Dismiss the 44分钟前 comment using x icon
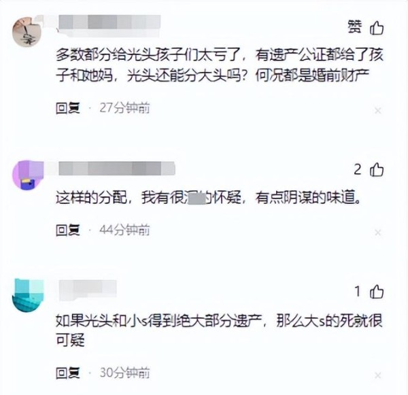The image size is (408, 395). coord(378,233)
